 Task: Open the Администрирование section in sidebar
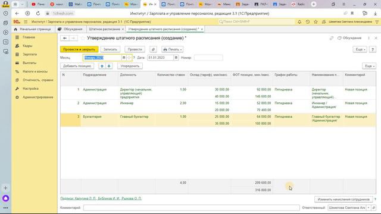pos(38,97)
